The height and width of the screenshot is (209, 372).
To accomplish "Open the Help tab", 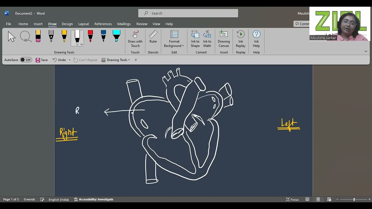I will coord(169,24).
